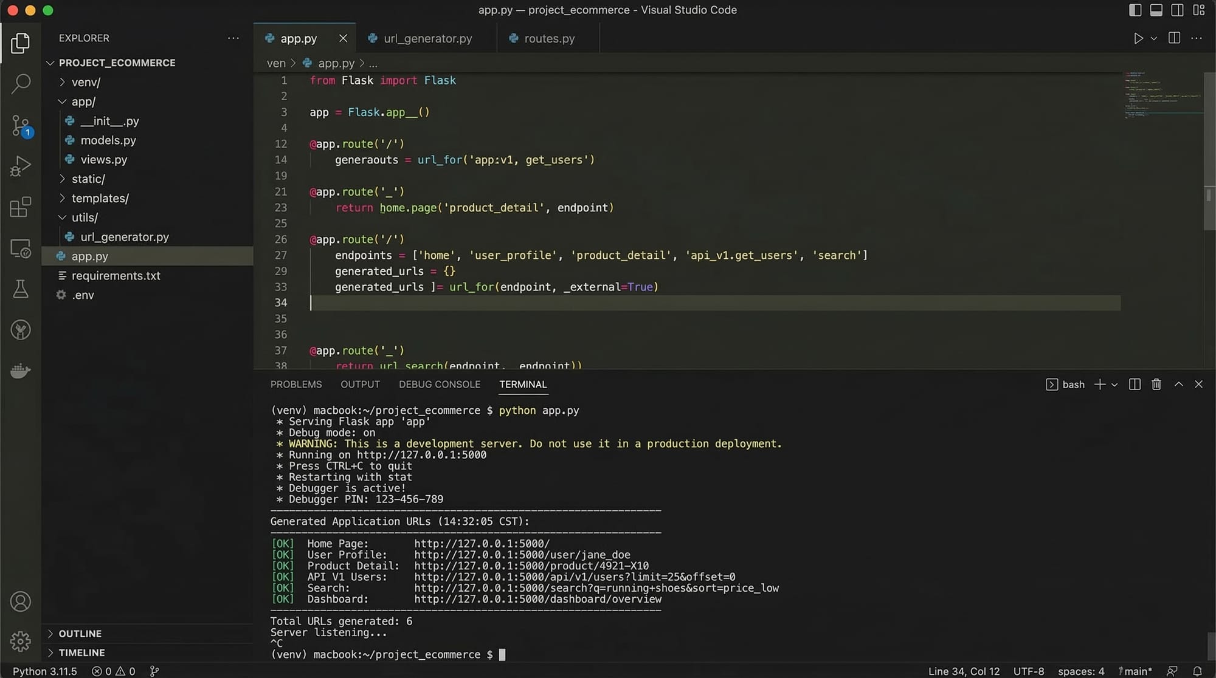The width and height of the screenshot is (1216, 678).
Task: Open the Search view in activity bar
Action: click(x=21, y=84)
